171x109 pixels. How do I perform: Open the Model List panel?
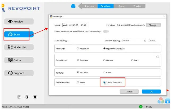[x=19, y=47]
